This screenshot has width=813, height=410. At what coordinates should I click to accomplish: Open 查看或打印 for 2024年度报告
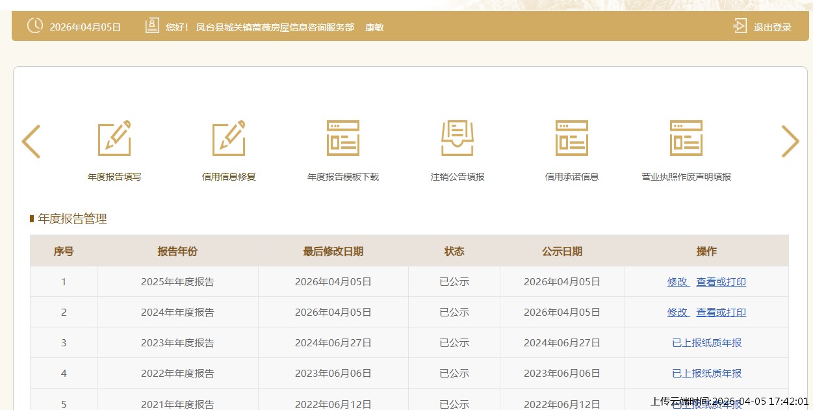pos(721,313)
